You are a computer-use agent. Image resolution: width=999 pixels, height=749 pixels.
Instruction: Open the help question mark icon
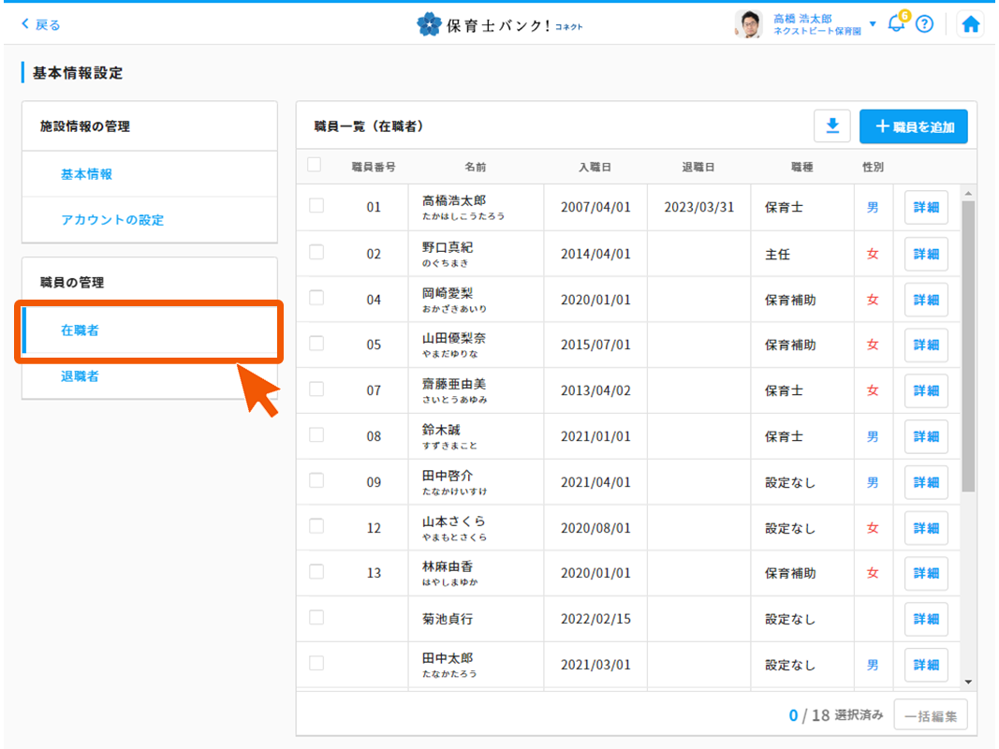(924, 25)
